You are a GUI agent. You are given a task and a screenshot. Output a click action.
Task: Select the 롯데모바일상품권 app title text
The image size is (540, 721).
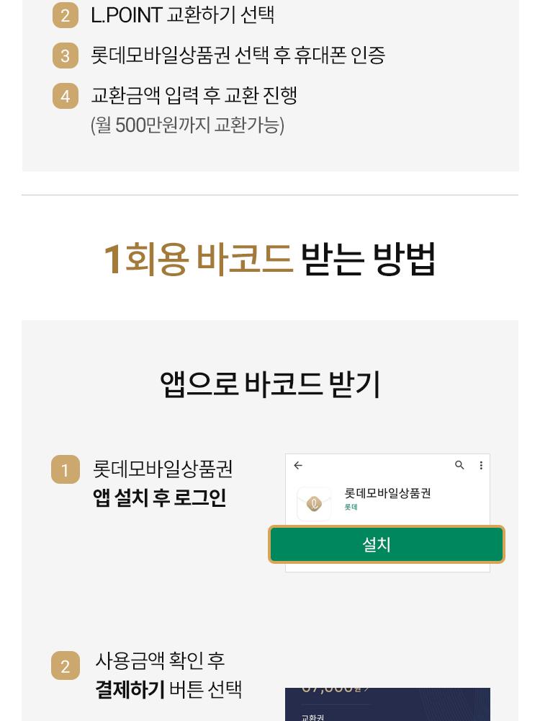[387, 493]
